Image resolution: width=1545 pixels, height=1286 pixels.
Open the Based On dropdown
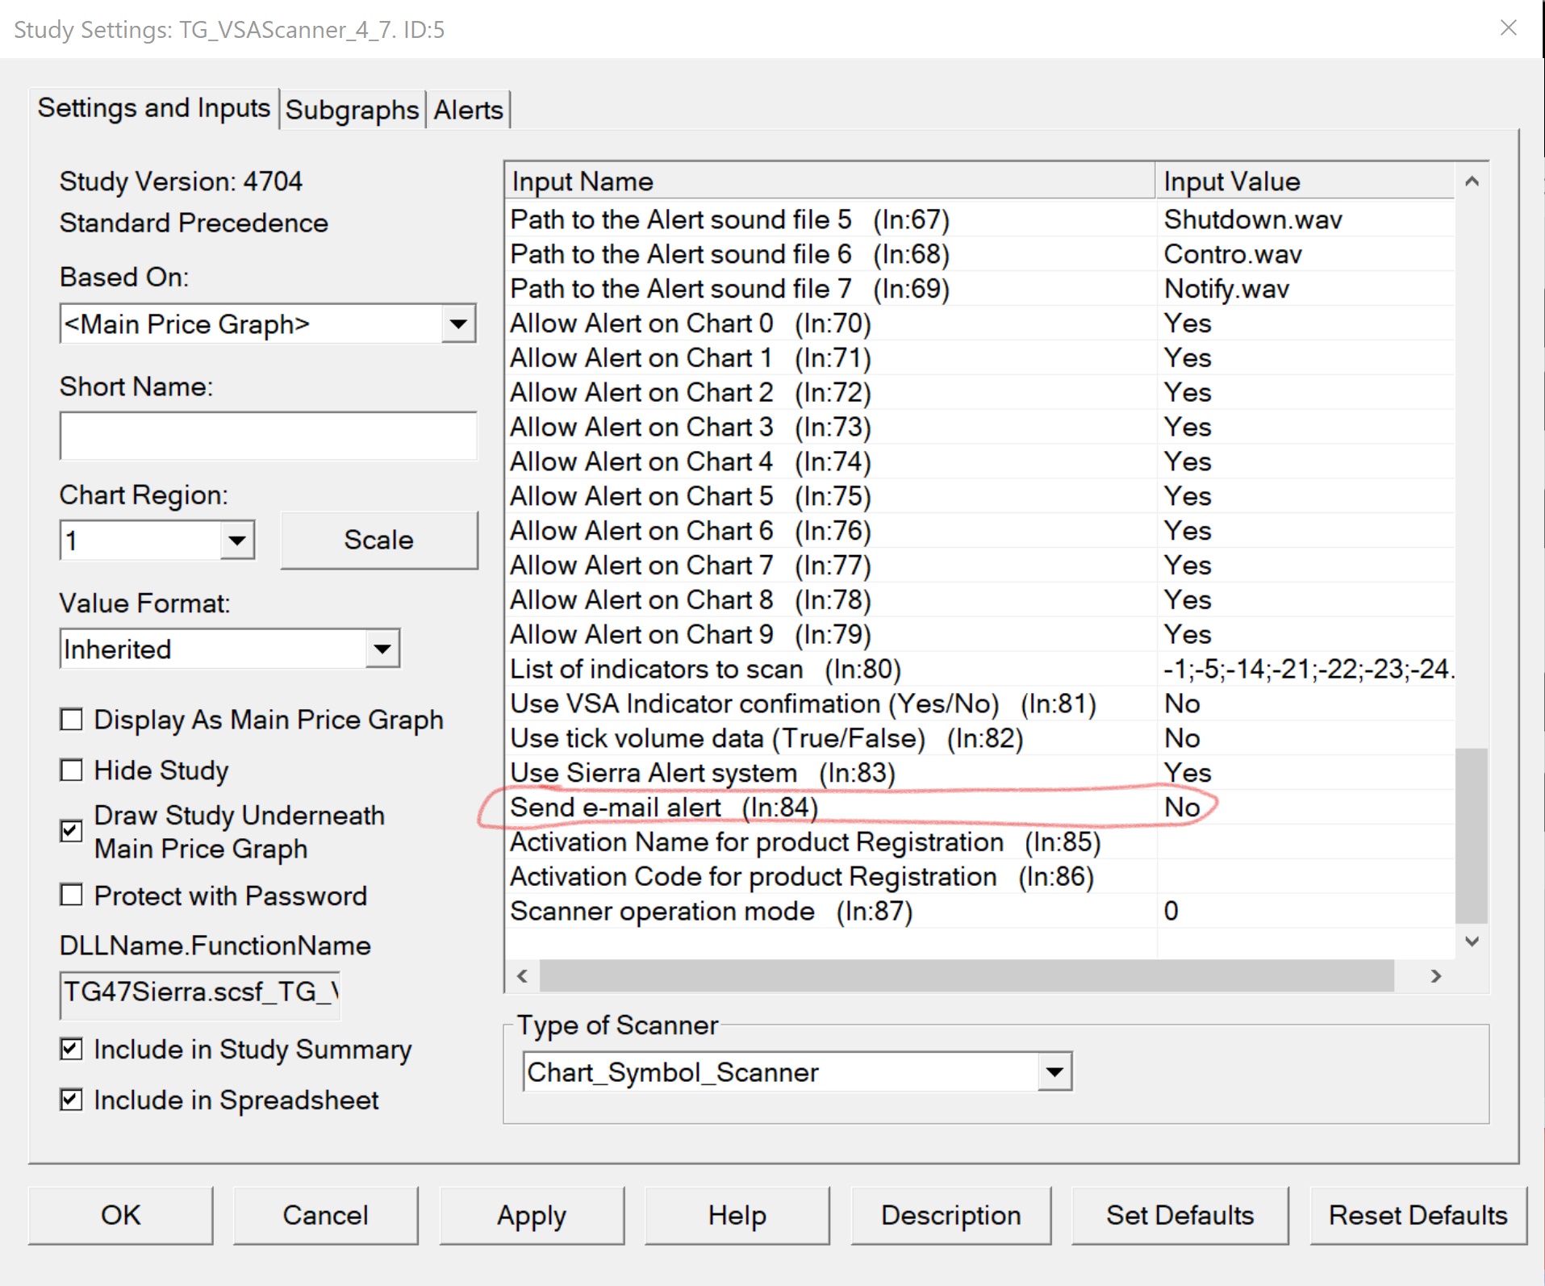(x=458, y=324)
